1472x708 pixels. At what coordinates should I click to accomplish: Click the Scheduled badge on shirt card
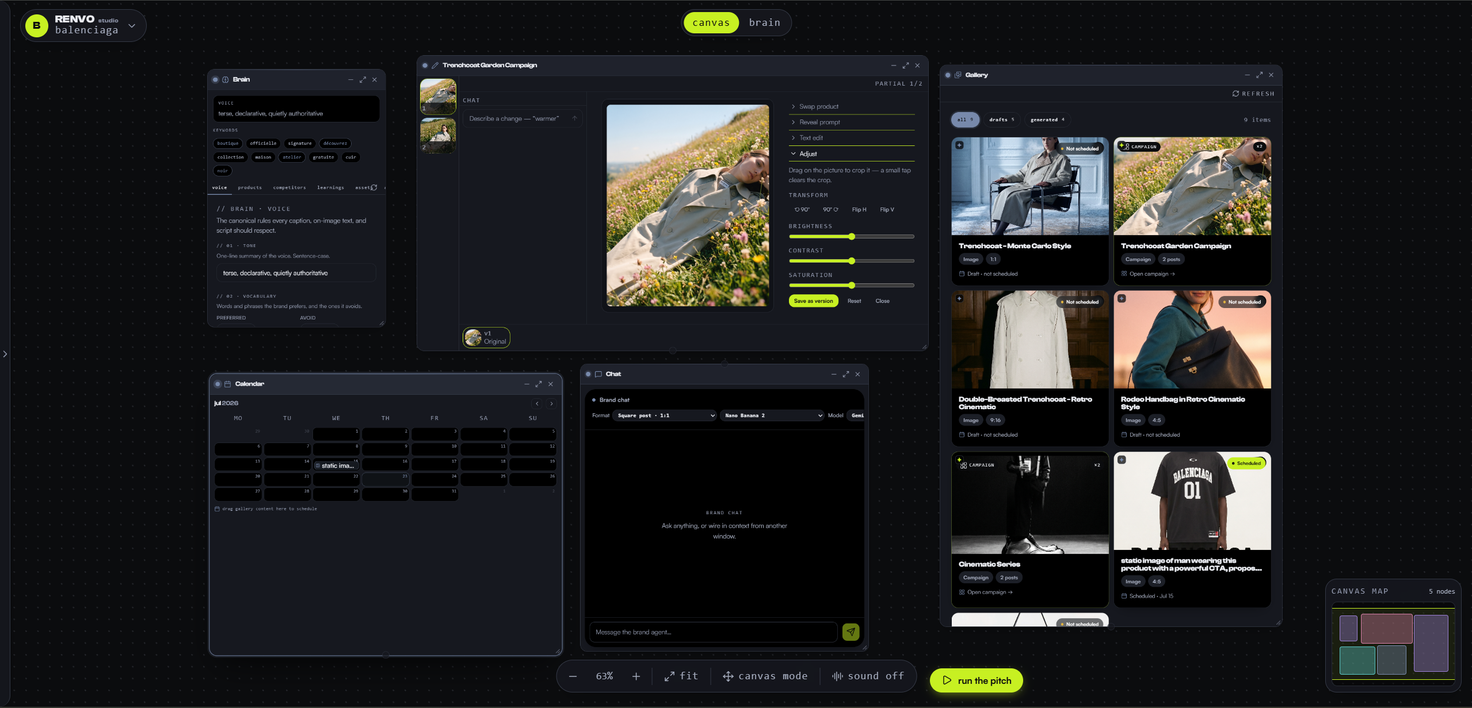(1246, 463)
